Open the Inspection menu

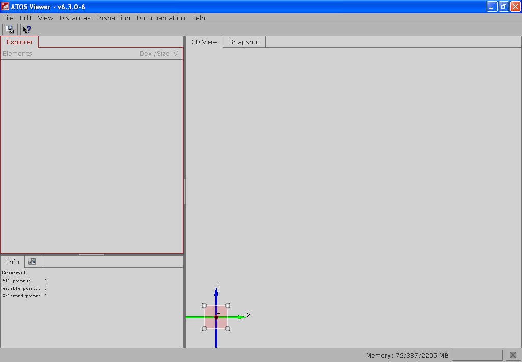point(114,18)
